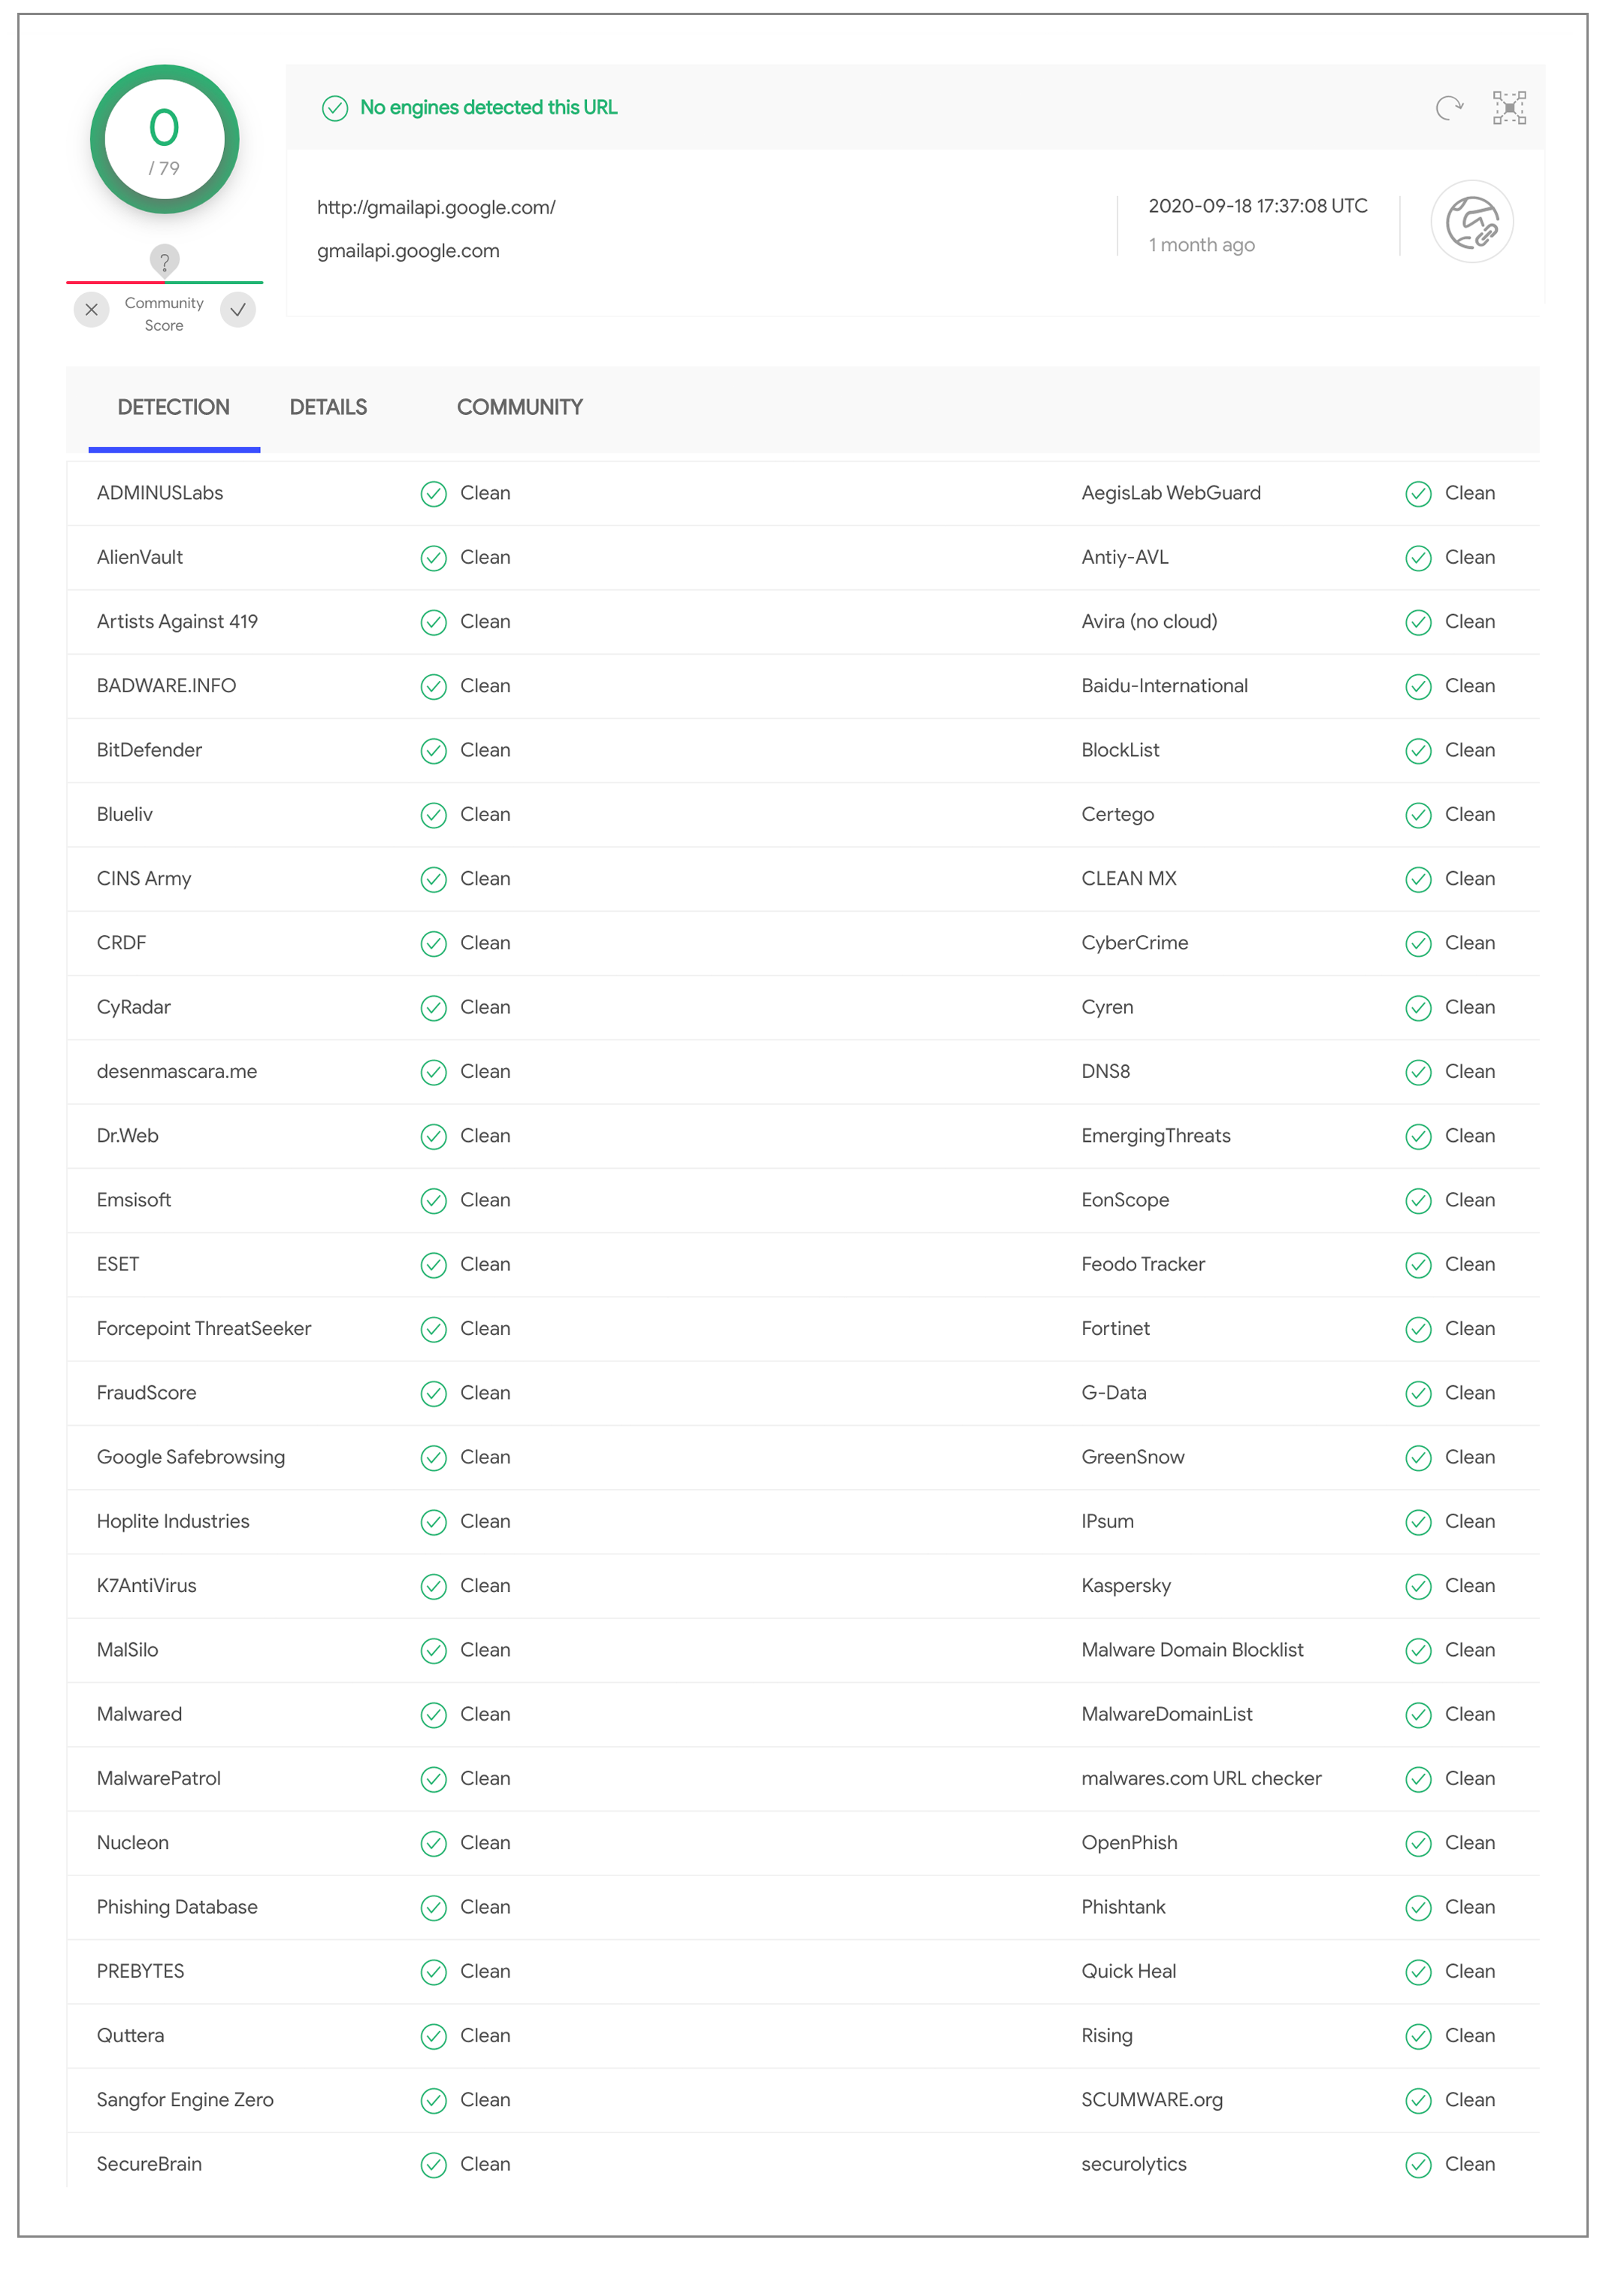1624x2273 pixels.
Task: Switch to the DETAILS tab
Action: pos(328,407)
